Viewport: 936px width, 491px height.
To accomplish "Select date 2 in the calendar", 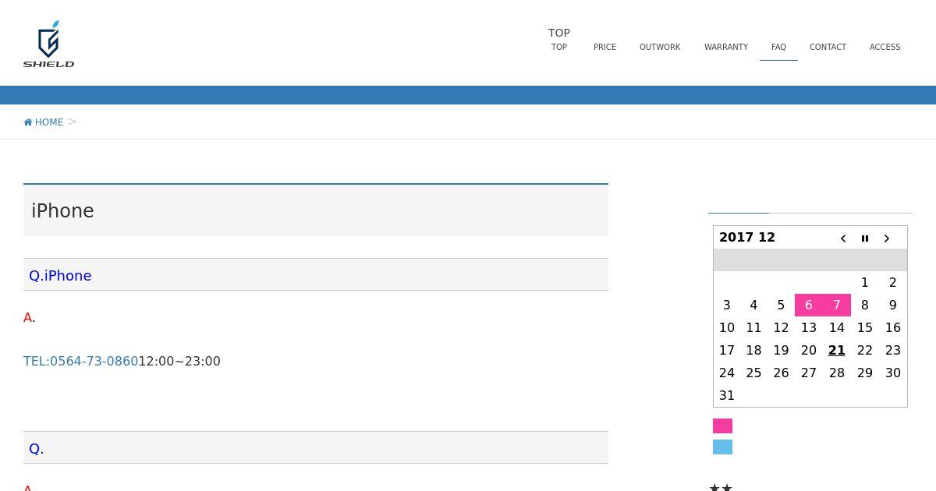I will pyautogui.click(x=893, y=283).
